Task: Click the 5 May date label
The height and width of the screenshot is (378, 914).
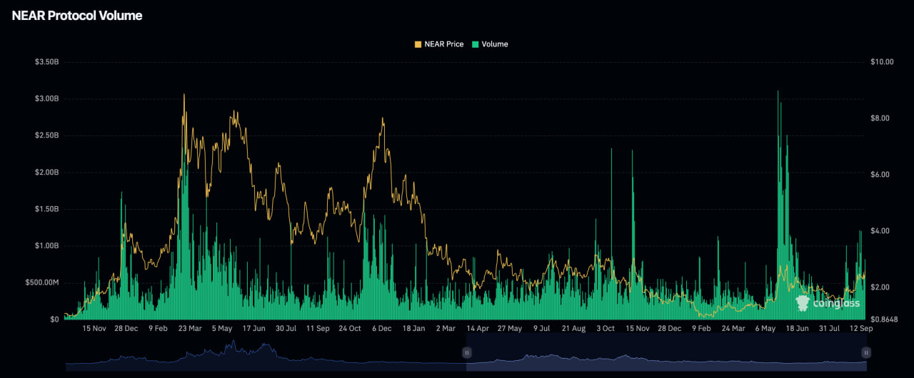Action: [x=222, y=329]
